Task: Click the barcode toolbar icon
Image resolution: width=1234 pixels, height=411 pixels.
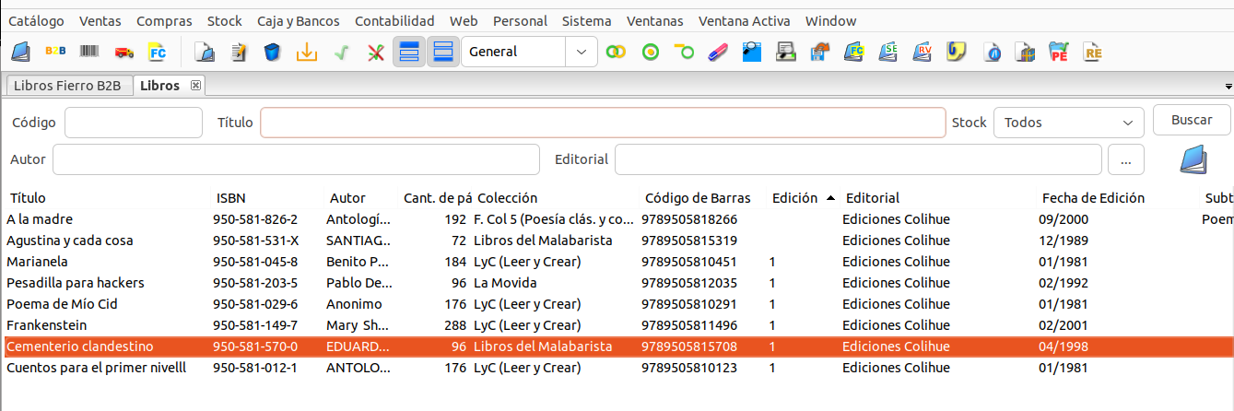Action: (89, 52)
